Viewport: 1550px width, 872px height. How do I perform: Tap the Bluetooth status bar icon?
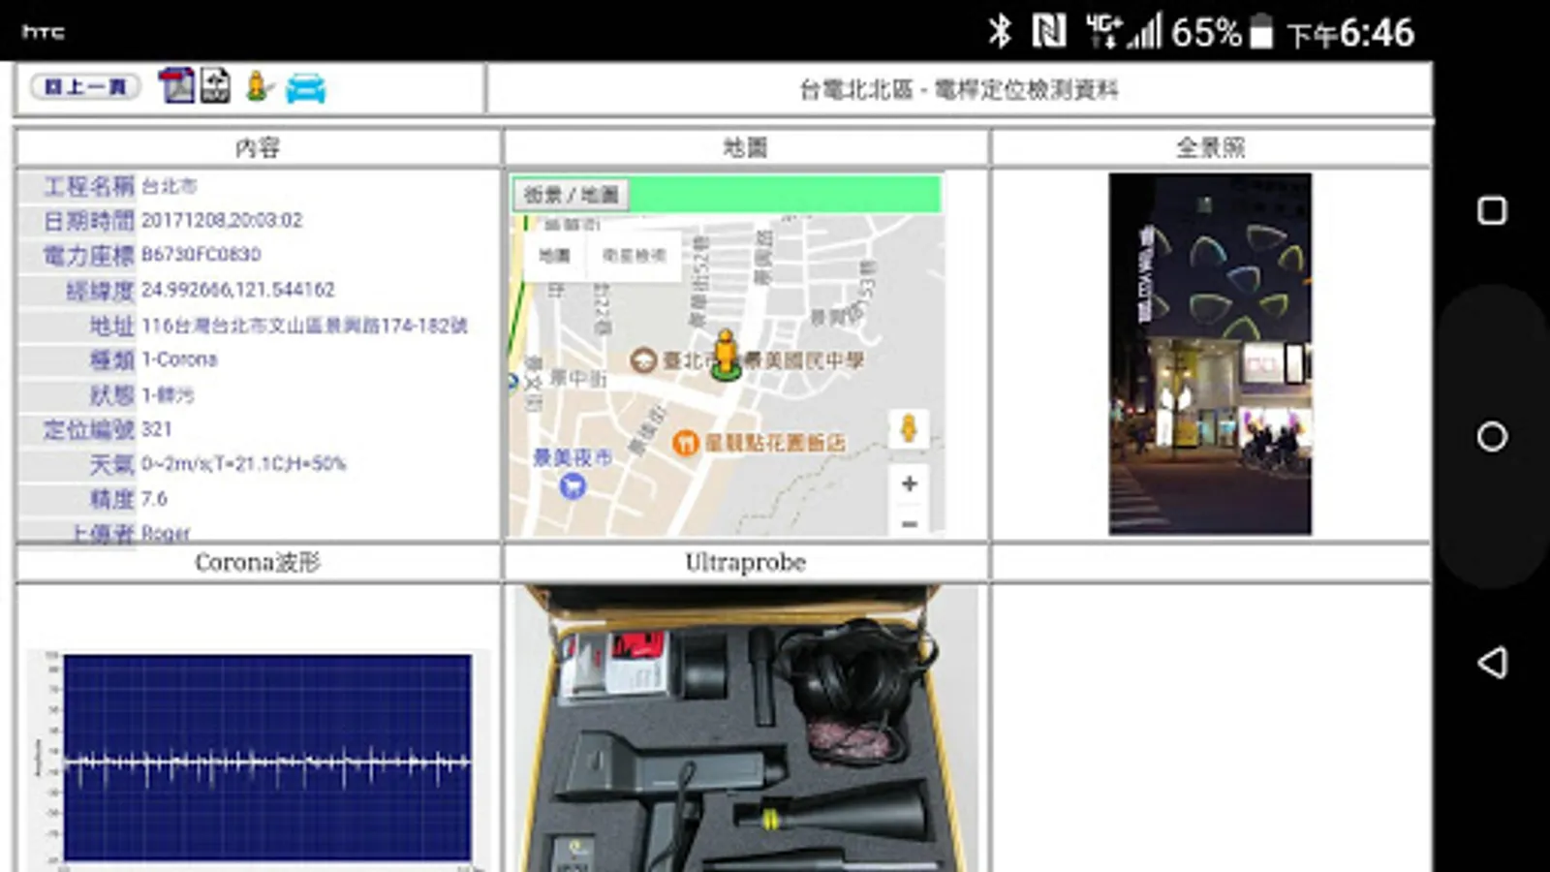tap(1000, 32)
